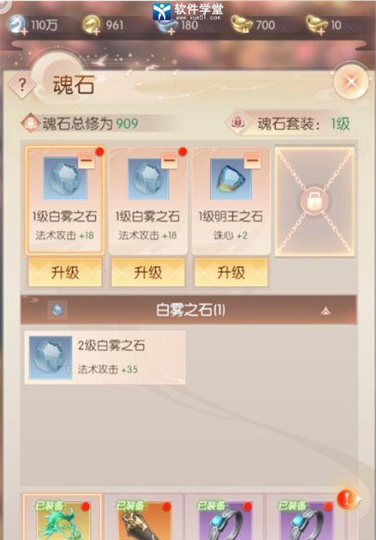Screen dimensions: 376x540
Task: Remove the 1级明王之石 with minus icon
Action: pyautogui.click(x=252, y=161)
